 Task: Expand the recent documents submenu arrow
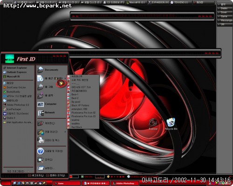(x=65, y=79)
